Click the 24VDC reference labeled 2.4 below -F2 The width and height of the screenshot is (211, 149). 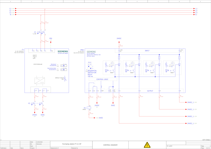point(34,115)
